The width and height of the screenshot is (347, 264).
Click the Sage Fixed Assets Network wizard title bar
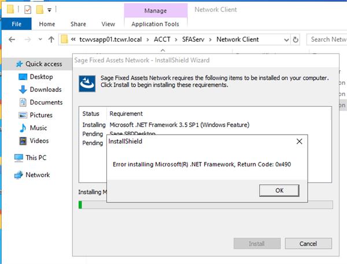pos(205,60)
